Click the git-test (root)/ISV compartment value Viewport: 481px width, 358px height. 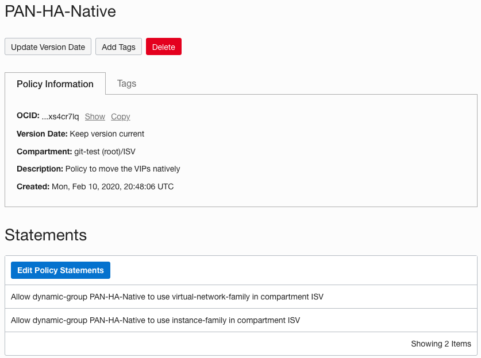click(x=101, y=151)
